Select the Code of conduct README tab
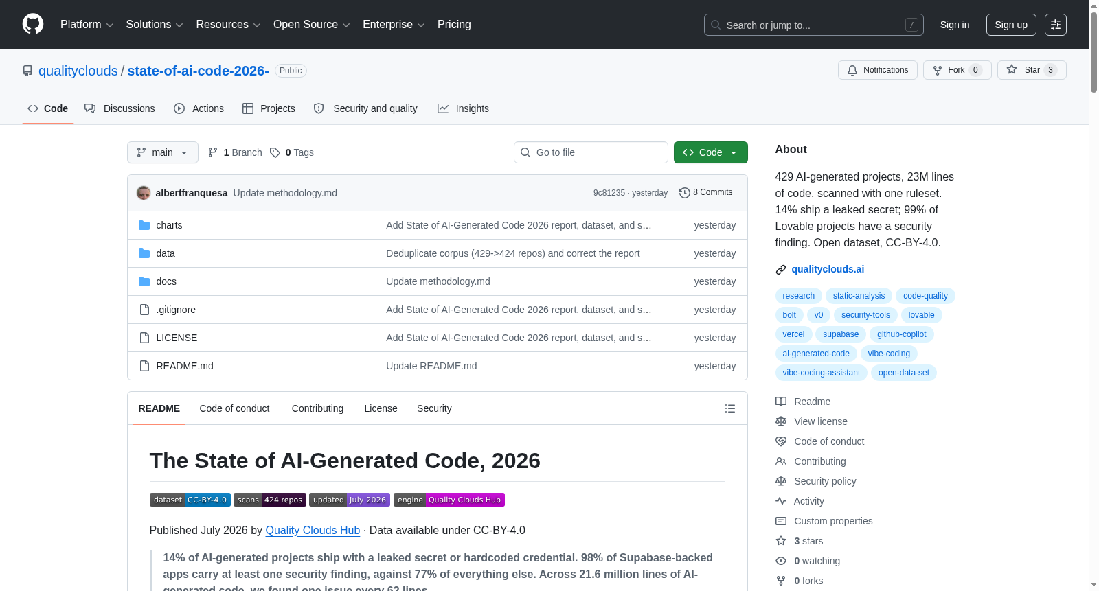 click(x=234, y=408)
